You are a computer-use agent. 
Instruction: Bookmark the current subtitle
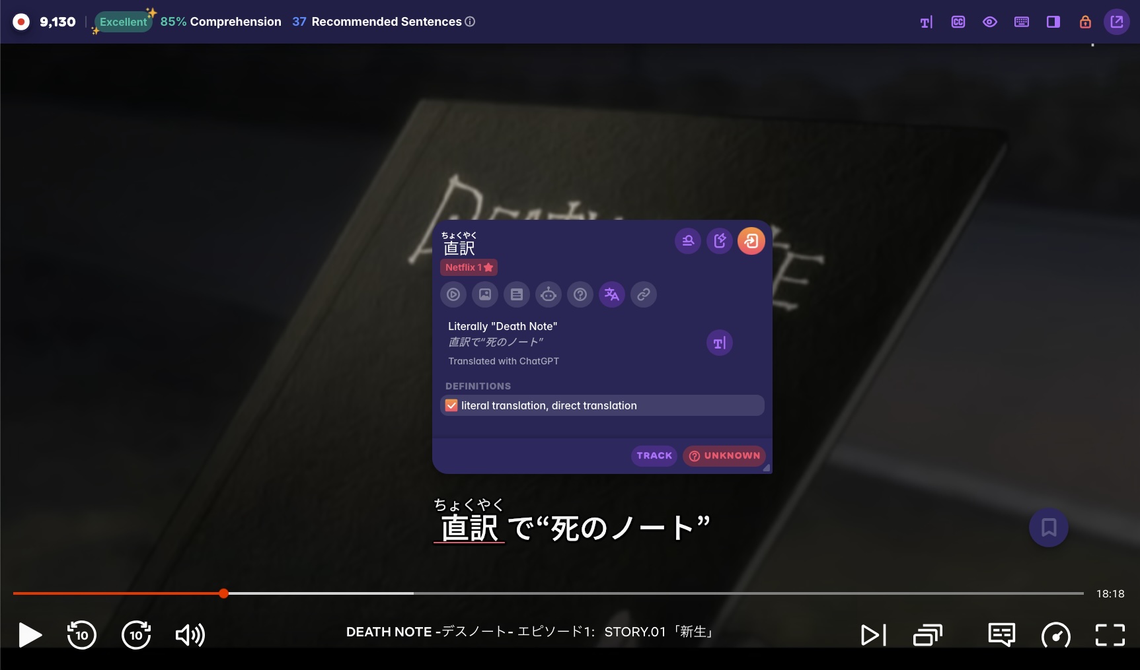click(x=1049, y=527)
